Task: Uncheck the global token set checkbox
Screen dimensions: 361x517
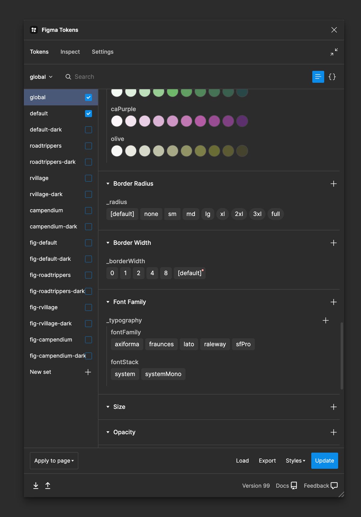Action: pyautogui.click(x=88, y=97)
